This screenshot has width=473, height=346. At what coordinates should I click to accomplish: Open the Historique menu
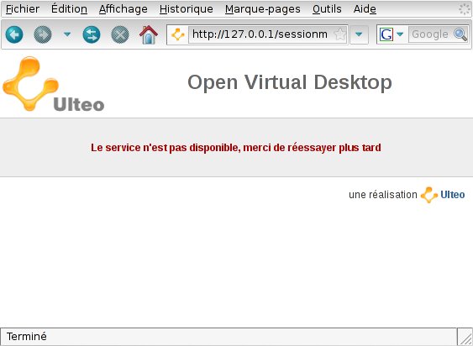pyautogui.click(x=187, y=9)
